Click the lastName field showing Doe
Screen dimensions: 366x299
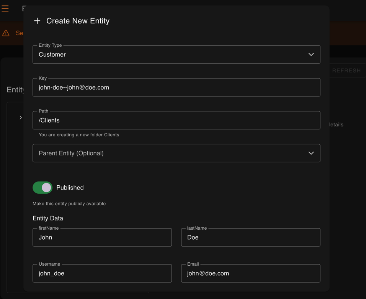250,237
